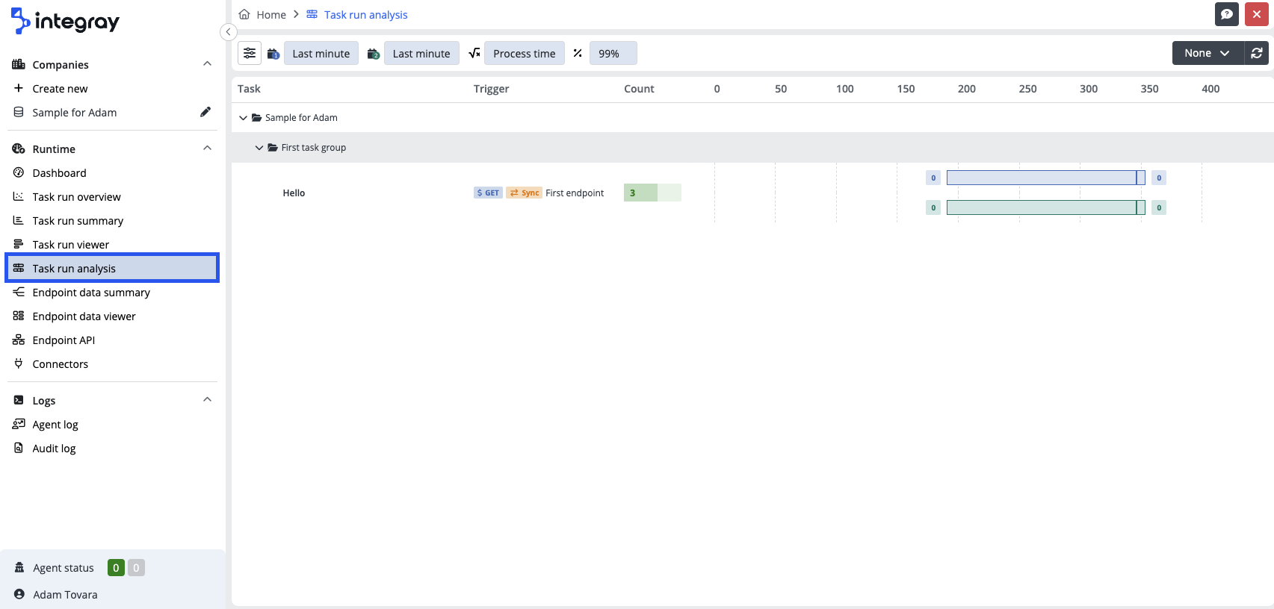Click the Process time selector button
Viewport: 1274px width, 609px height.
[x=524, y=53]
